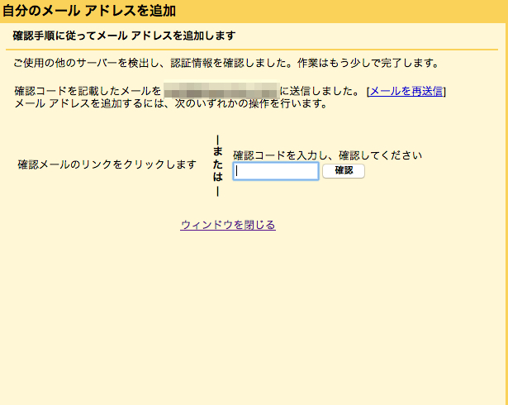
Task: Click the 確認 verify button
Action: tap(344, 171)
